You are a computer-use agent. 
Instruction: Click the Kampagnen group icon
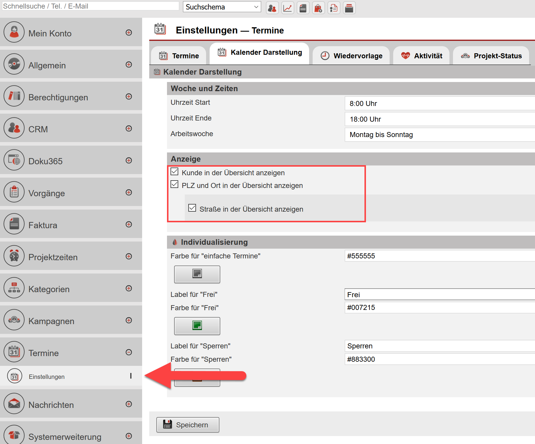(x=14, y=320)
